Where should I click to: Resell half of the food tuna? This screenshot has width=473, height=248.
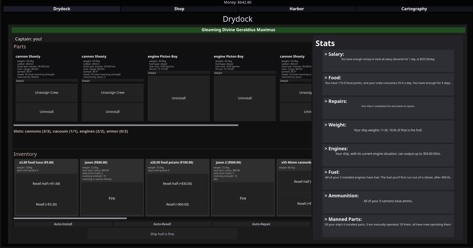(x=46, y=184)
